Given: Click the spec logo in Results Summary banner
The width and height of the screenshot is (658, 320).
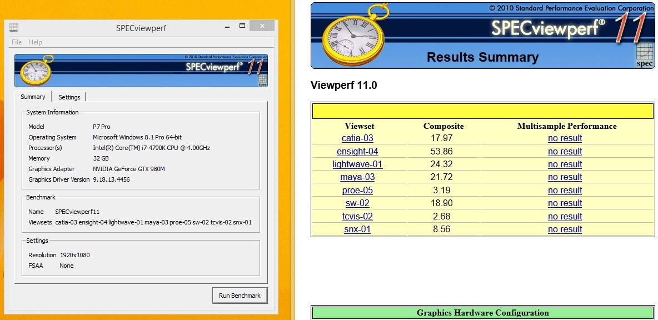Looking at the screenshot, I should (645, 54).
